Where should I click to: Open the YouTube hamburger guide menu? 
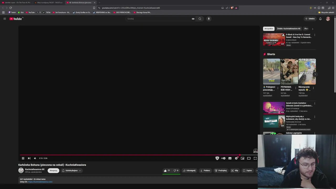coord(4,19)
